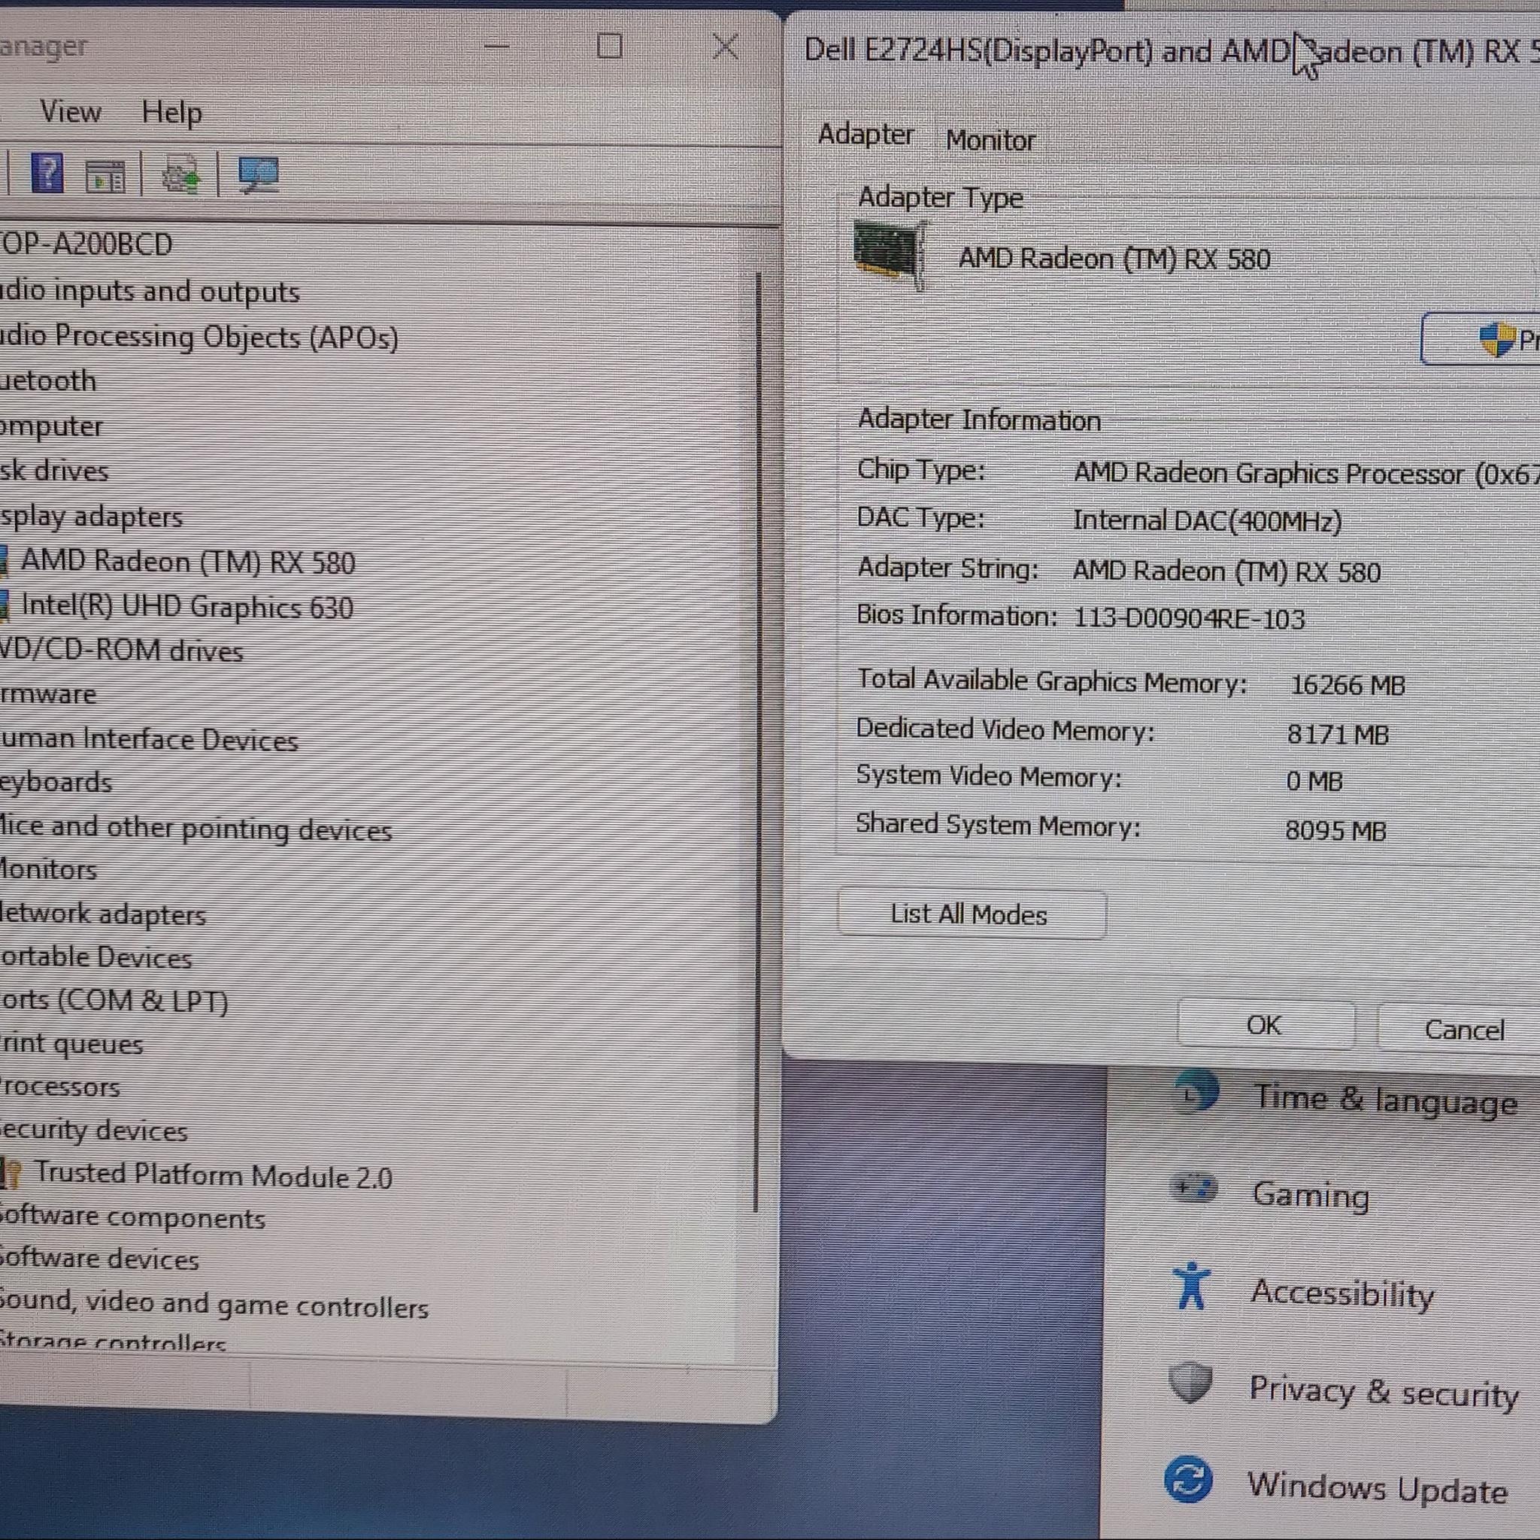Open the Help menu in Device Manager
This screenshot has width=1540, height=1540.
[171, 112]
